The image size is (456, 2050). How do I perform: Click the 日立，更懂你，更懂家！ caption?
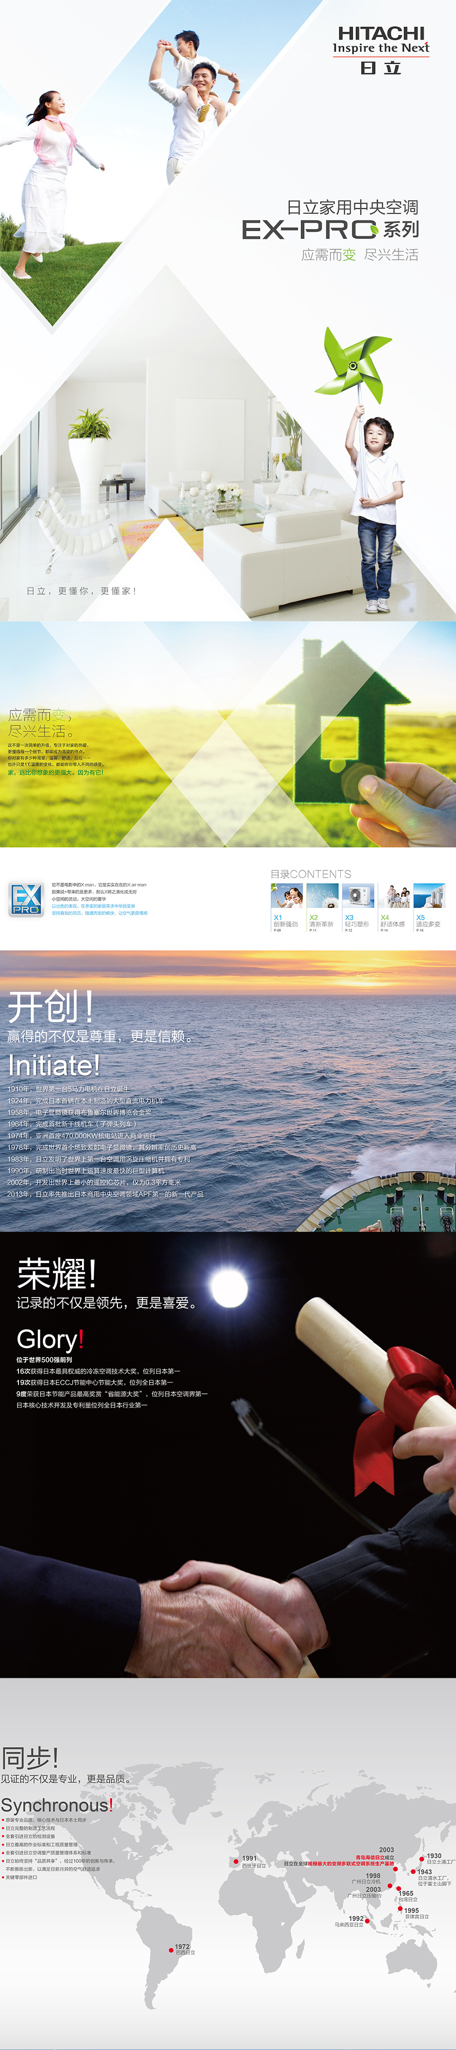click(82, 591)
